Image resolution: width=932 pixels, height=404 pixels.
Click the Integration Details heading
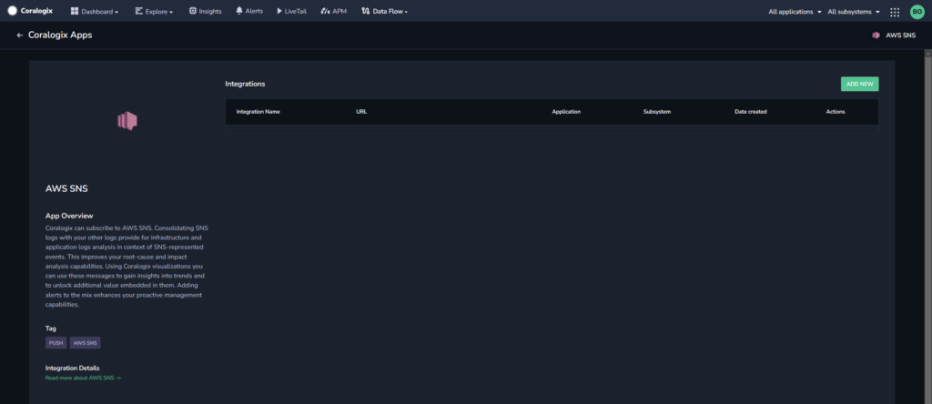click(73, 368)
